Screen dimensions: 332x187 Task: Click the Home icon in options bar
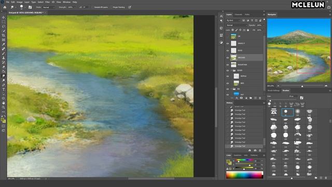click(x=5, y=7)
